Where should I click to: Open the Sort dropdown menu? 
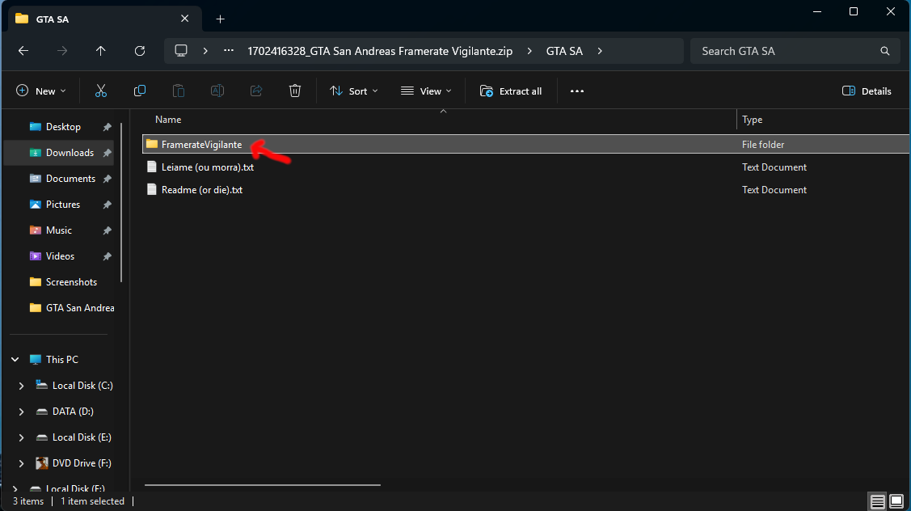[354, 91]
